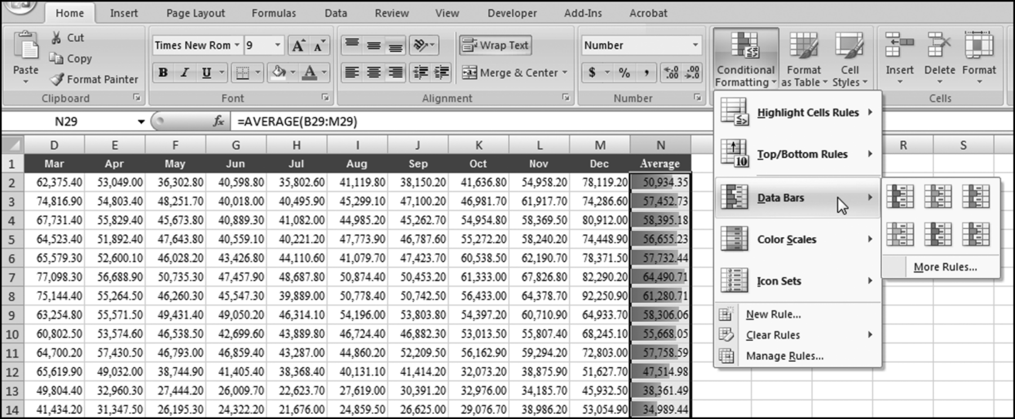Click the Increase Decimal icon
The height and width of the screenshot is (419, 1015).
(671, 73)
